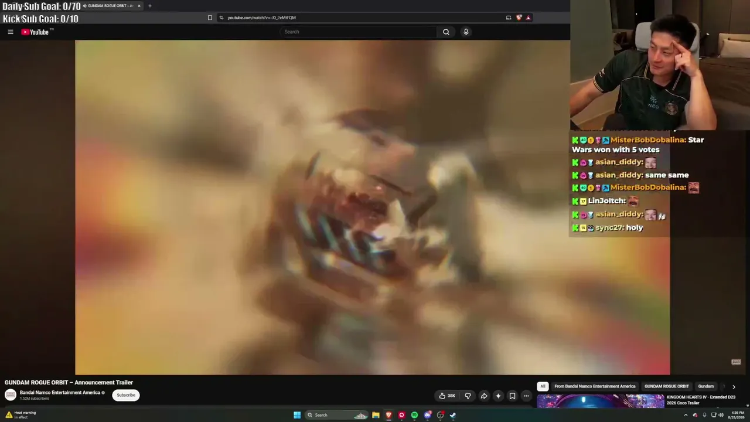
Task: Click the 1.52M subscribers count
Action: click(x=35, y=399)
